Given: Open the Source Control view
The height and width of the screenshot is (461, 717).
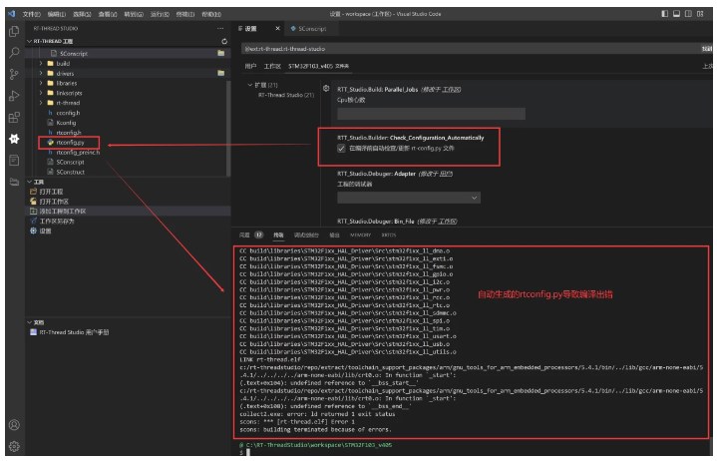Looking at the screenshot, I should coord(14,74).
